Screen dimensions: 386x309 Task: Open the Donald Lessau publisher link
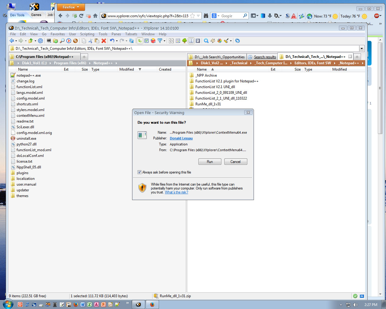tap(181, 138)
